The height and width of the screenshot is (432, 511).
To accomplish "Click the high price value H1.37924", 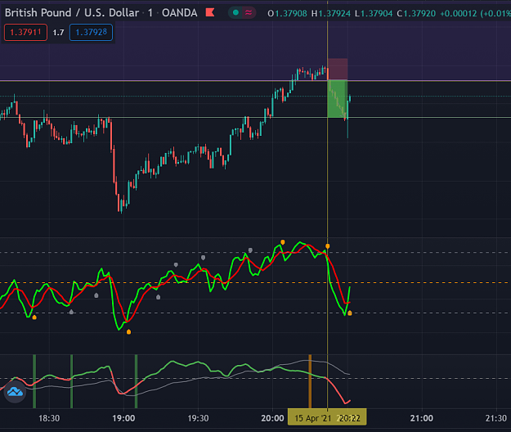I will click(331, 13).
